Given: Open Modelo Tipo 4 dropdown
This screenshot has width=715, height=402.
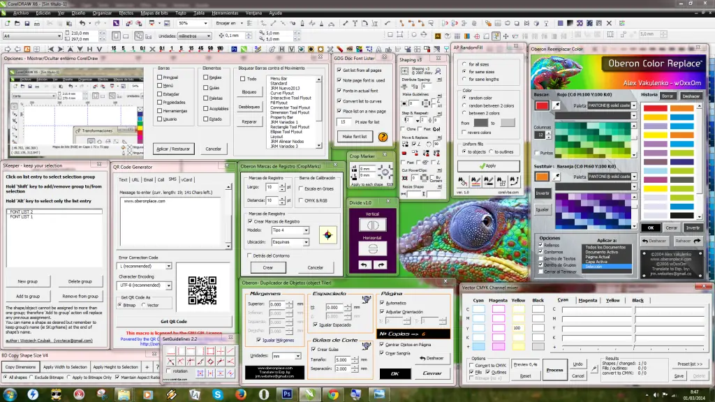Looking at the screenshot, I should (306, 230).
